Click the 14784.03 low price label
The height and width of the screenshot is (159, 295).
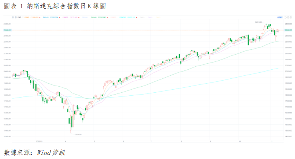coord(78,134)
